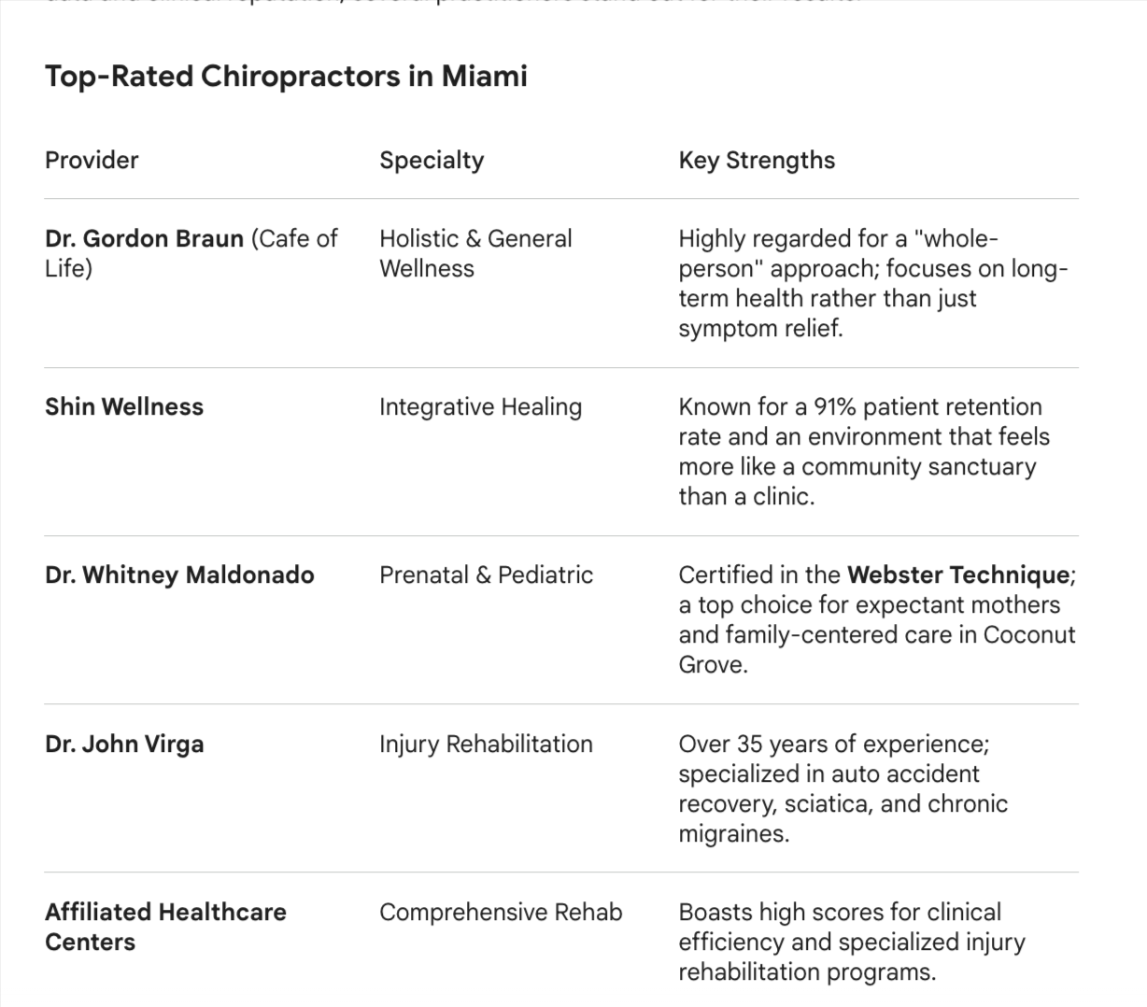Click the "Top-Rated Chiropractors in Miami" heading
1147x1007 pixels.
pos(286,76)
